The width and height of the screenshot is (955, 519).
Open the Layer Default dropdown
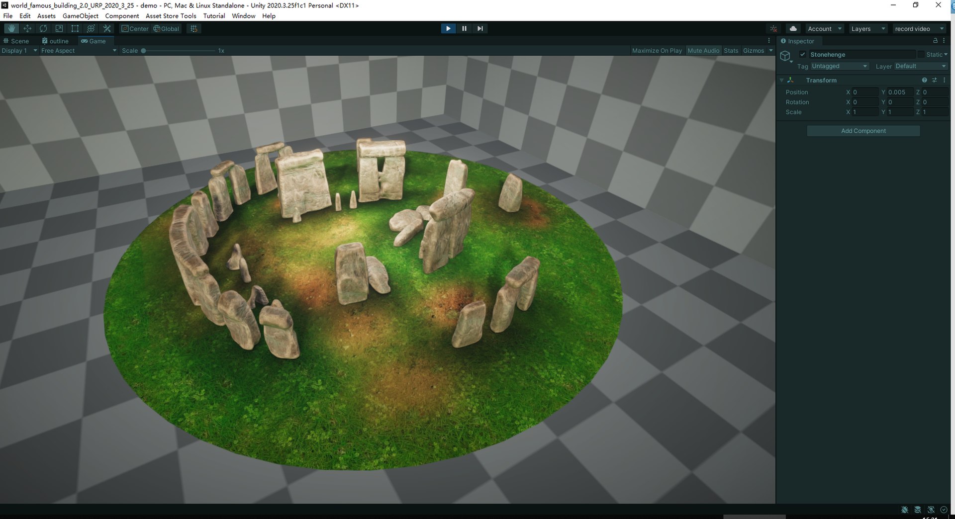point(921,66)
